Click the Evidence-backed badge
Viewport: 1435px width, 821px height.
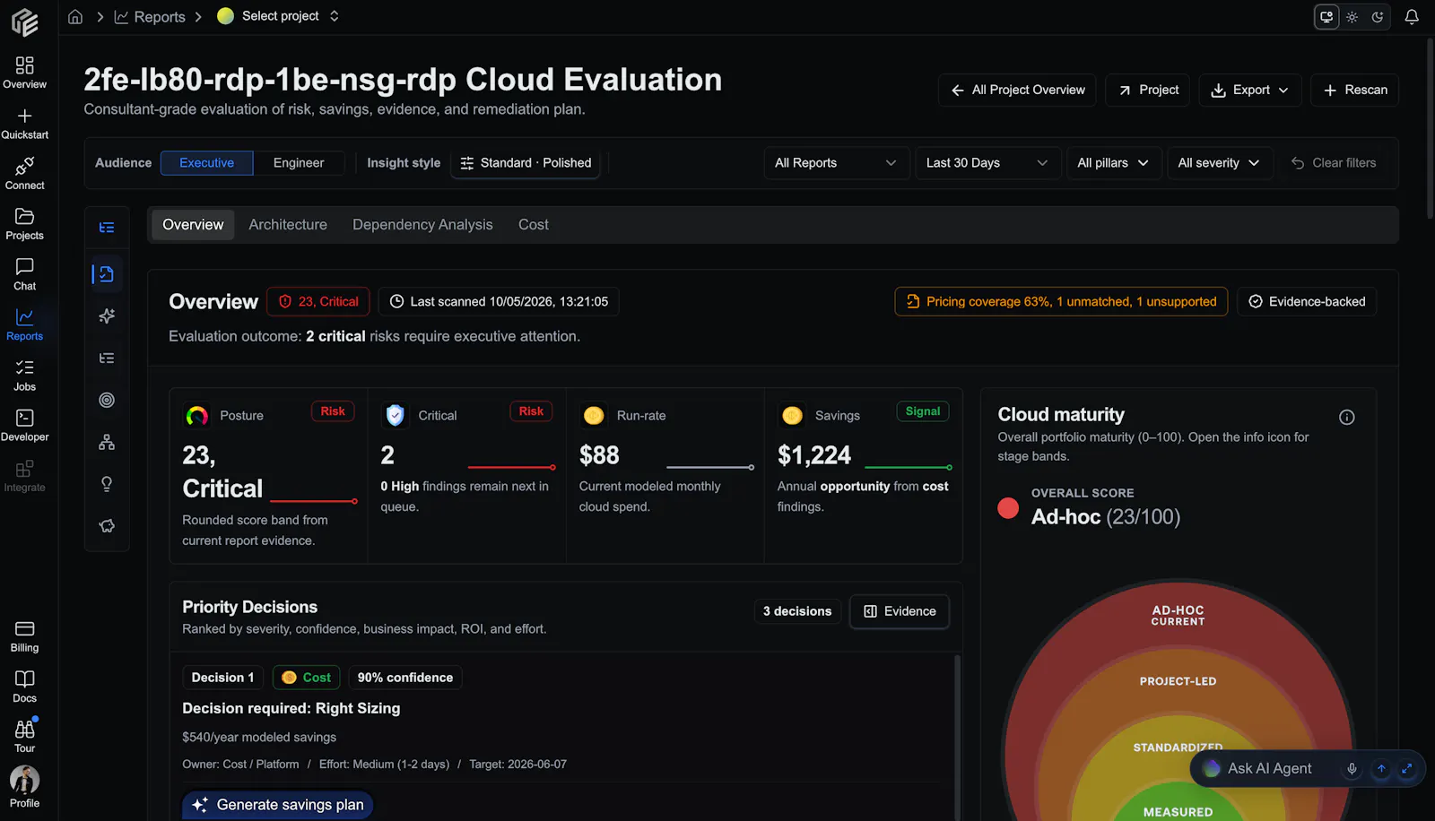[1307, 301]
